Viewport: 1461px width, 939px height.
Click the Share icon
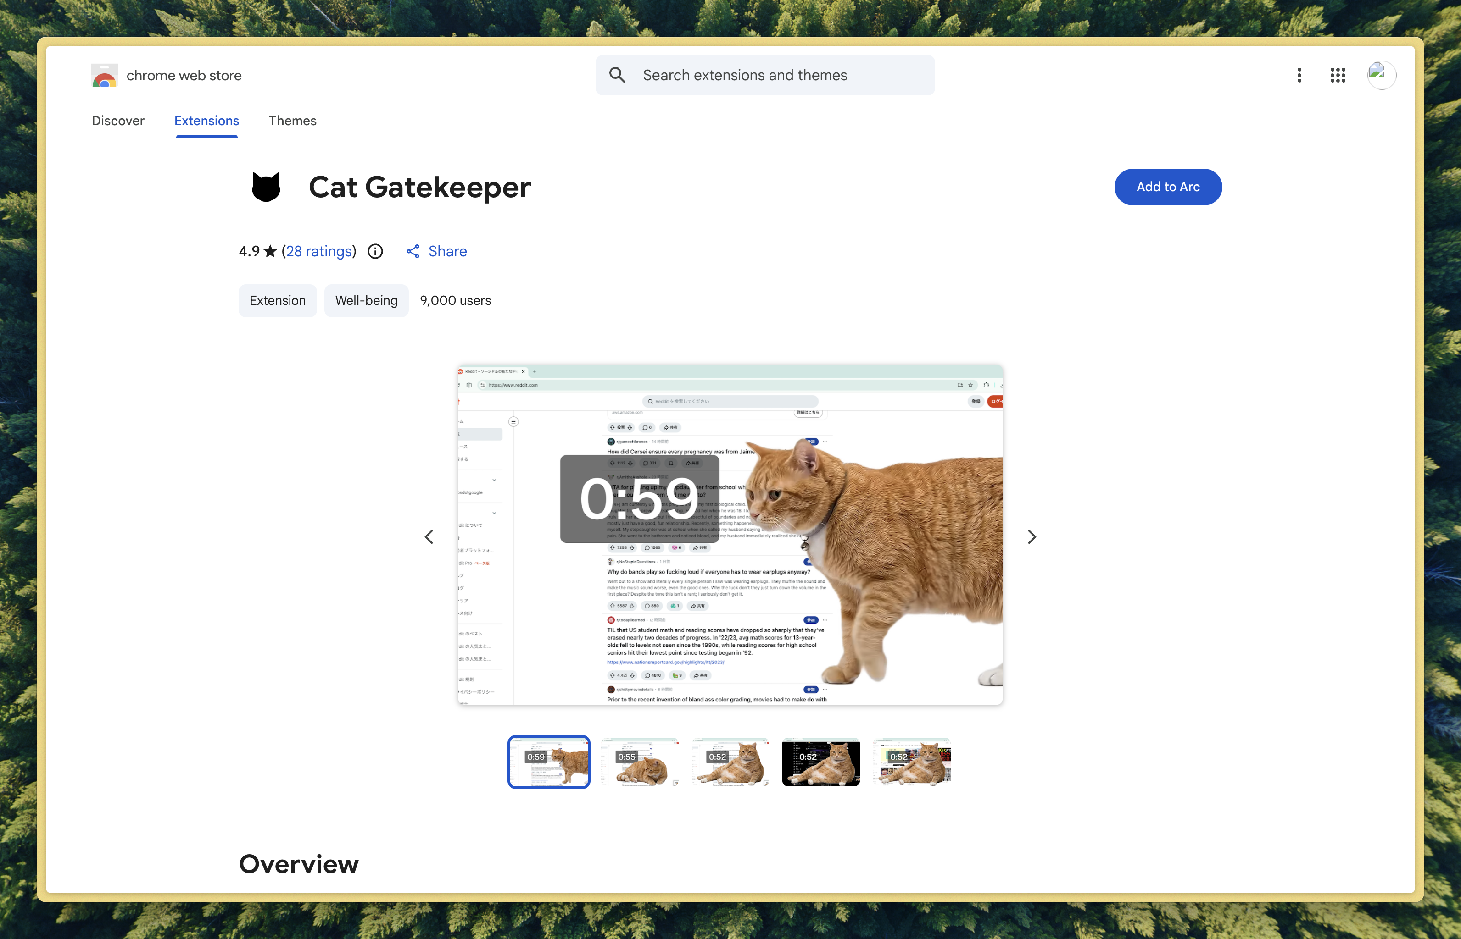(x=413, y=251)
